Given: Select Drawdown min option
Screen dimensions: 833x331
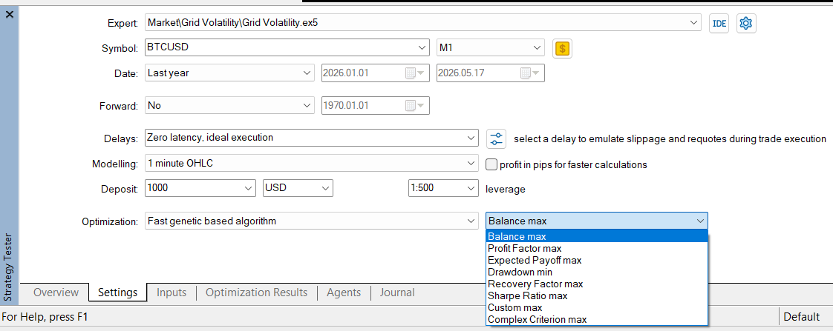Looking at the screenshot, I should point(597,273).
